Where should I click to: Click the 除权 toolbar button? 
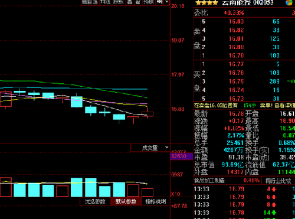(119, 2)
